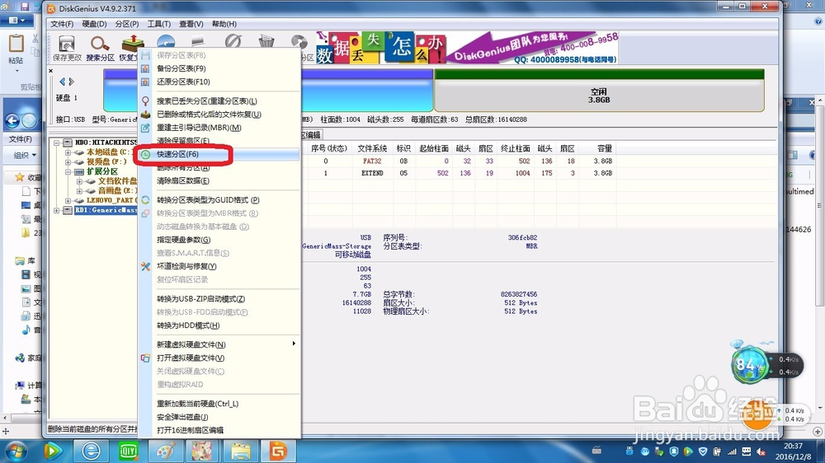This screenshot has height=463, width=825.
Task: Select the FAT32 row in partition table
Action: (460, 161)
